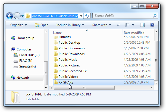Click the change view icon
Screen dimensions: 166x112
pyautogui.click(x=127, y=25)
